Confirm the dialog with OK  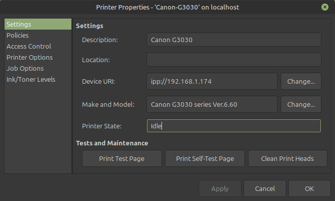click(x=309, y=189)
